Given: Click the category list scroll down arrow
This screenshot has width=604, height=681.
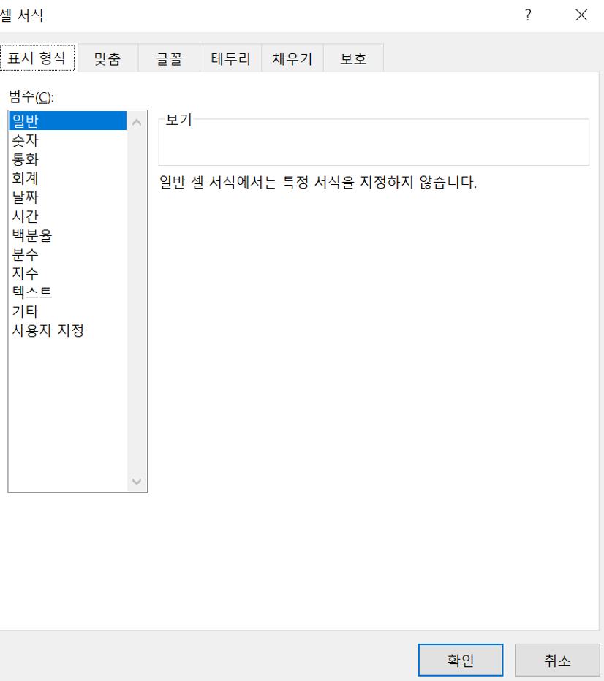Looking at the screenshot, I should point(137,482).
